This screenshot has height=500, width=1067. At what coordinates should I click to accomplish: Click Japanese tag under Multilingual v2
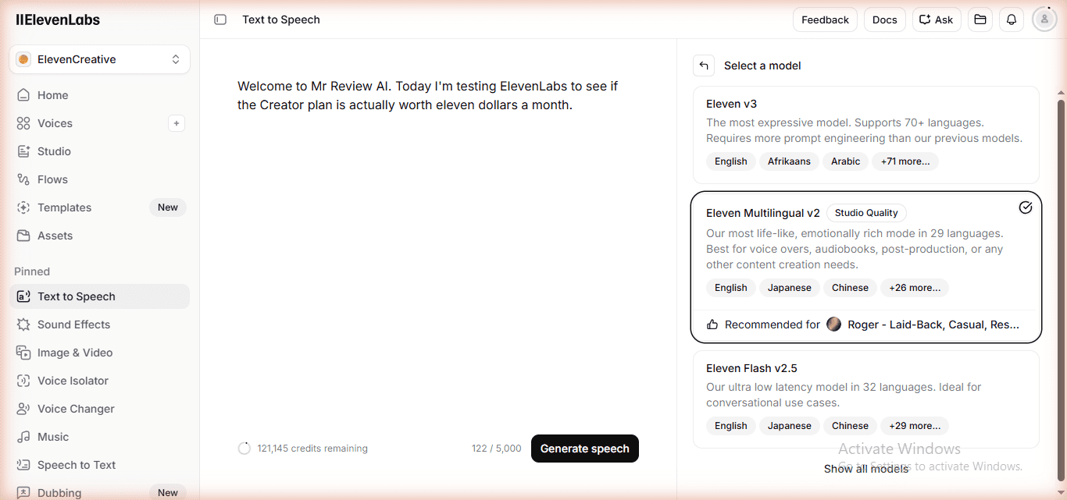point(790,288)
